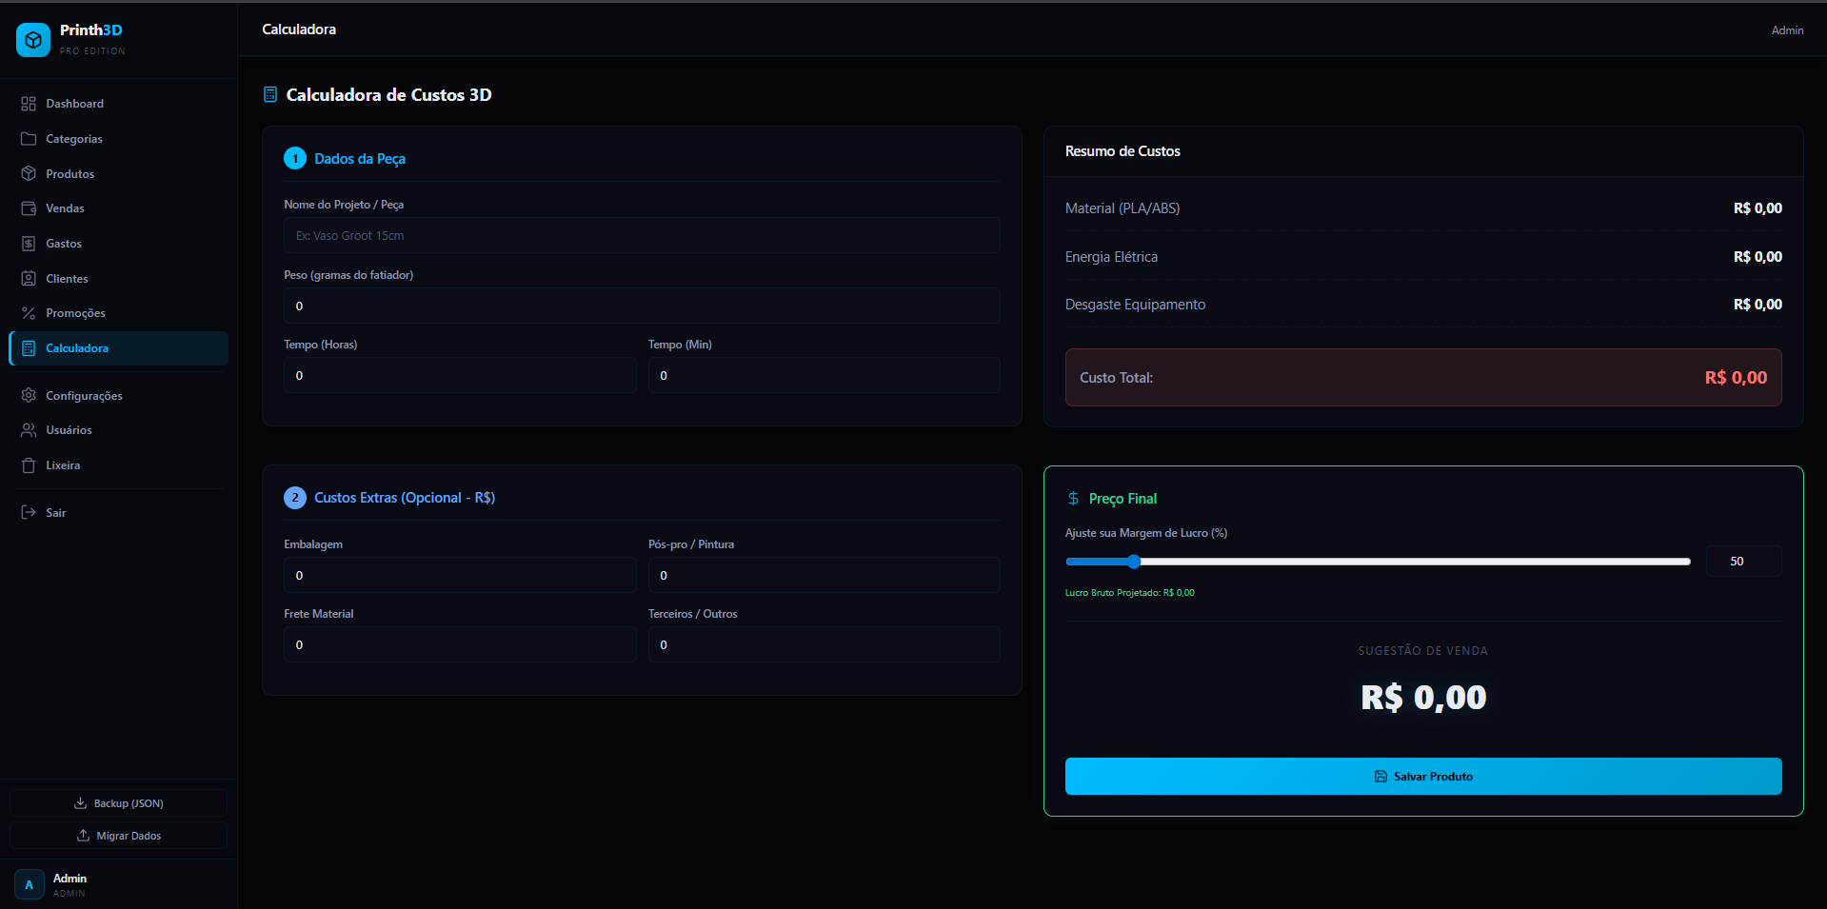The height and width of the screenshot is (909, 1827).
Task: Click the Custo Total value R$ 0,00
Action: tap(1736, 378)
